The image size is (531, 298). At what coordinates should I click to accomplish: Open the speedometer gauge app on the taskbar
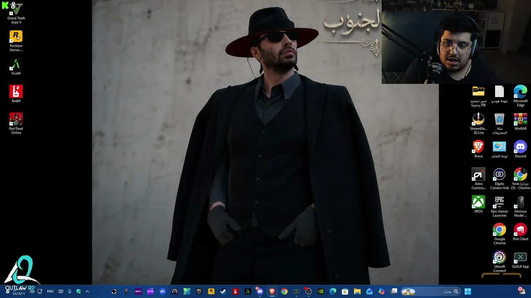(x=175, y=291)
